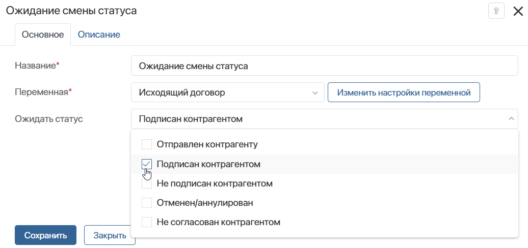Uncheck the Подписан контрагентом checkbox
The height and width of the screenshot is (248, 528).
146,164
